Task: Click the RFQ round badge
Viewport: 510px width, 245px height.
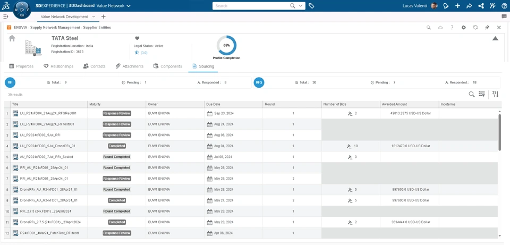Action: 259,83
